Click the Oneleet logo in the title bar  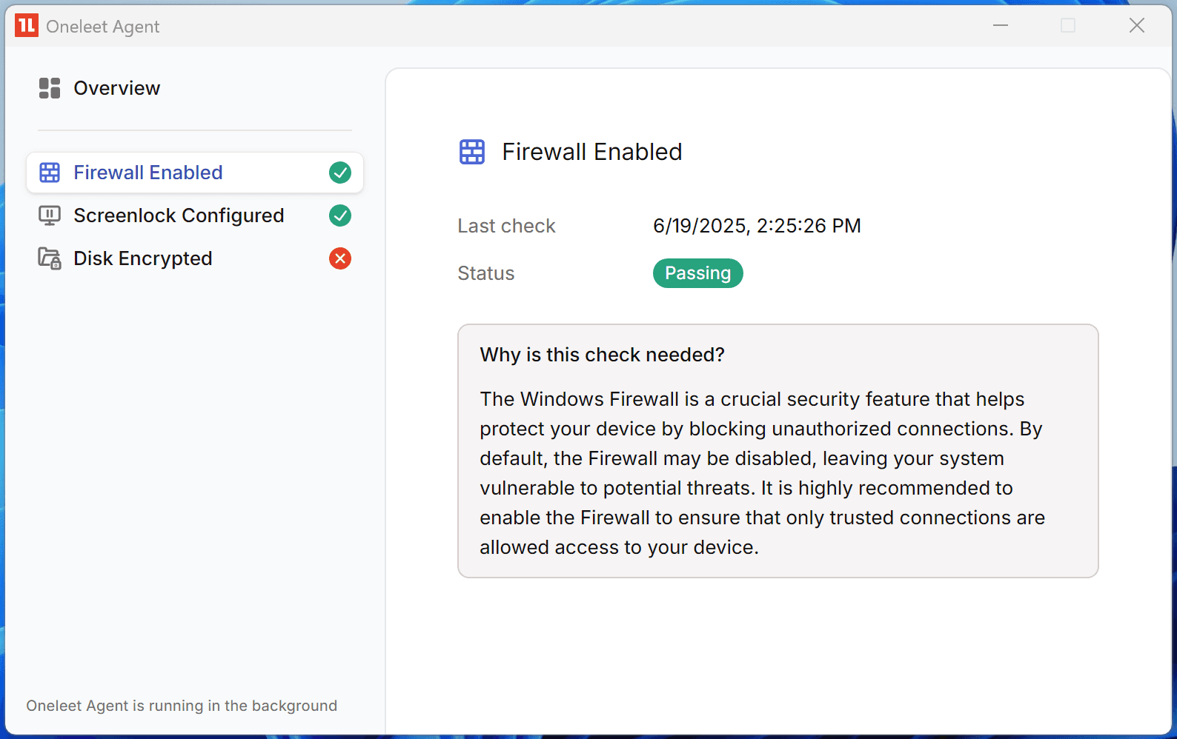tap(27, 25)
